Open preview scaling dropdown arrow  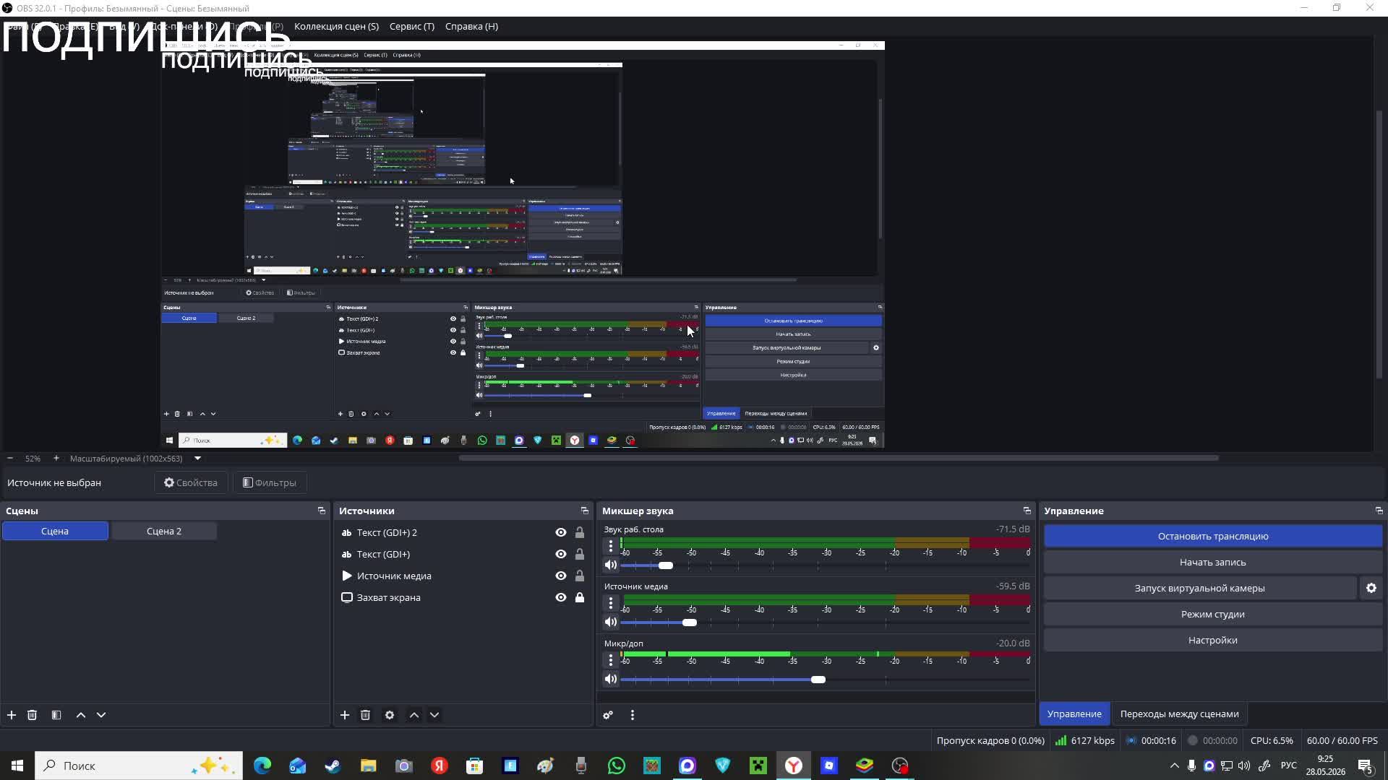(x=197, y=459)
